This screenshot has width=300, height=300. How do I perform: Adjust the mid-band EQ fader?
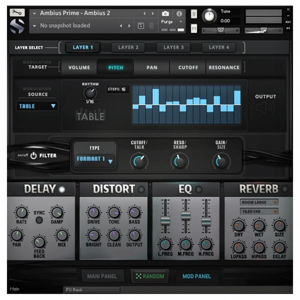click(x=186, y=216)
